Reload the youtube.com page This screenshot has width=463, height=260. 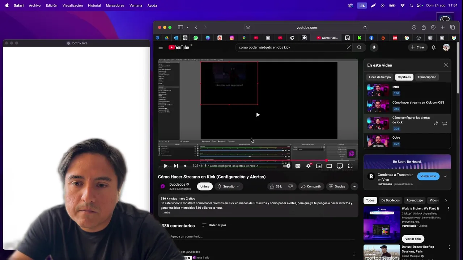365,27
